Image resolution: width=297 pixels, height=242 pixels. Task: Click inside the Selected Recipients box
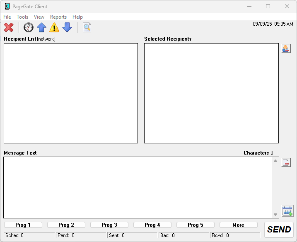[211, 93]
